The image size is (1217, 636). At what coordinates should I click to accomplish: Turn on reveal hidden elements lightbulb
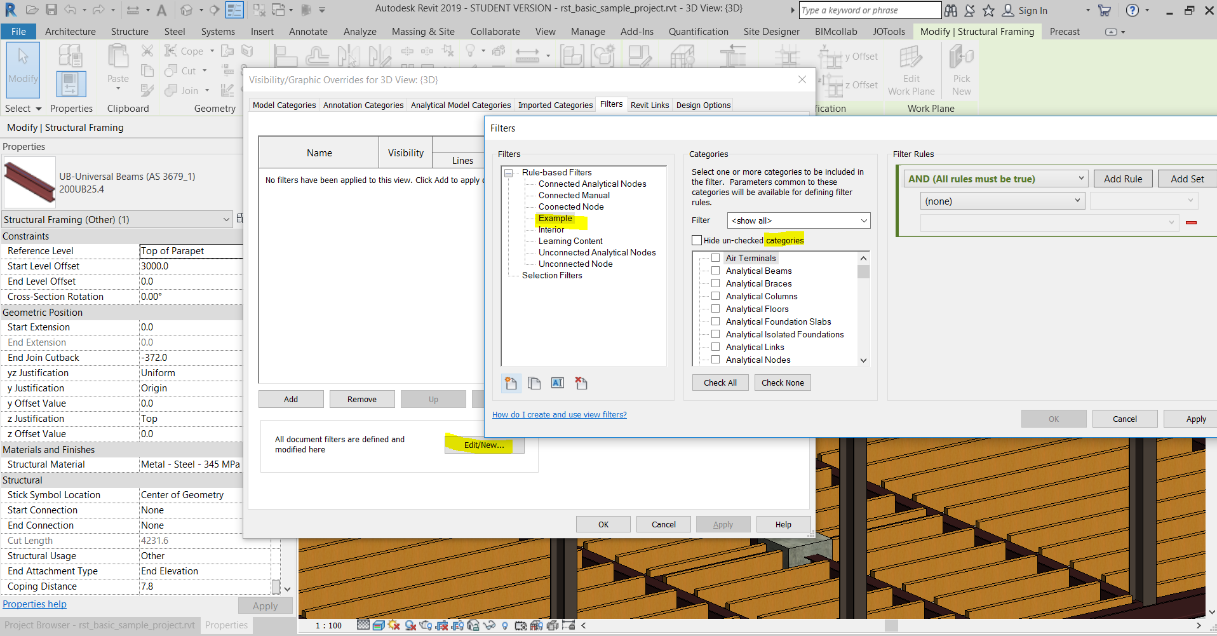(505, 625)
